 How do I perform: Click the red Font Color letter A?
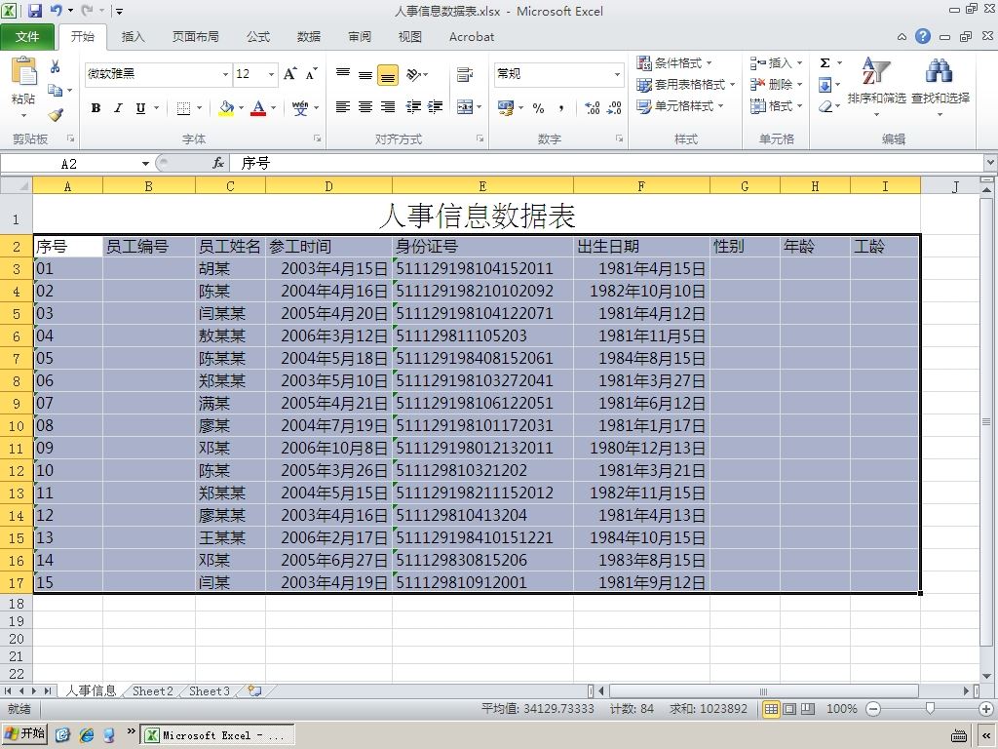coord(257,108)
